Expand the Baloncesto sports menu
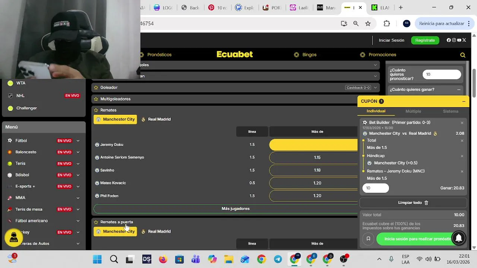 [78, 152]
